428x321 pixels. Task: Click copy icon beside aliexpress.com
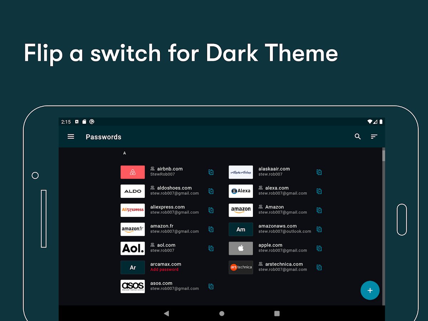(211, 210)
